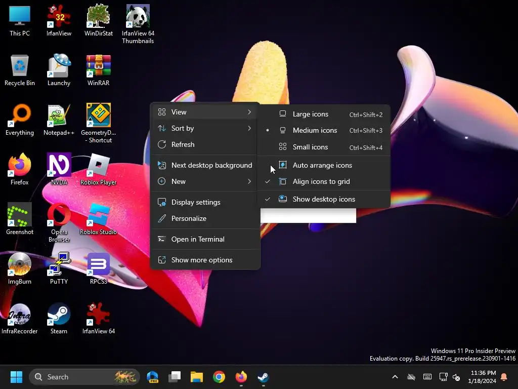This screenshot has height=389, width=518.
Task: Open This PC desktop icon
Action: pos(20,20)
